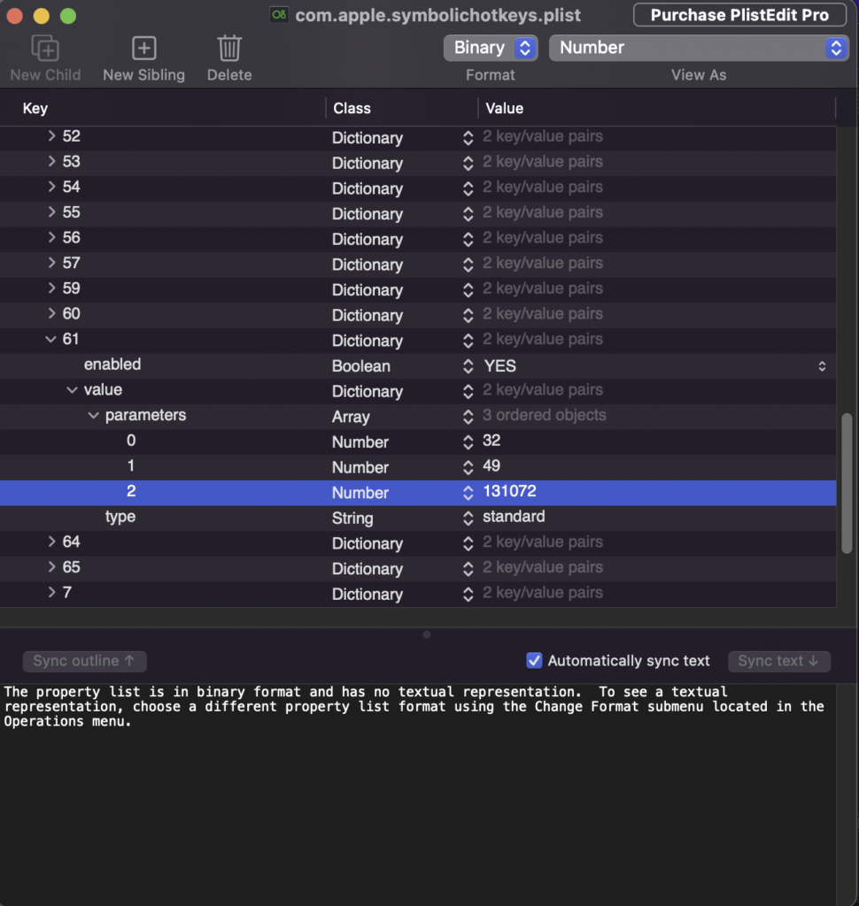
Task: Click class stepper on selected row 2
Action: (x=468, y=493)
